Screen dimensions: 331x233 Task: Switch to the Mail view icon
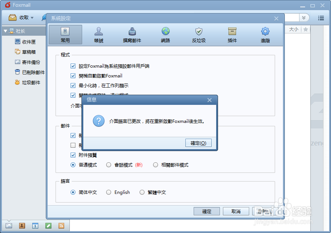[x=8, y=226]
